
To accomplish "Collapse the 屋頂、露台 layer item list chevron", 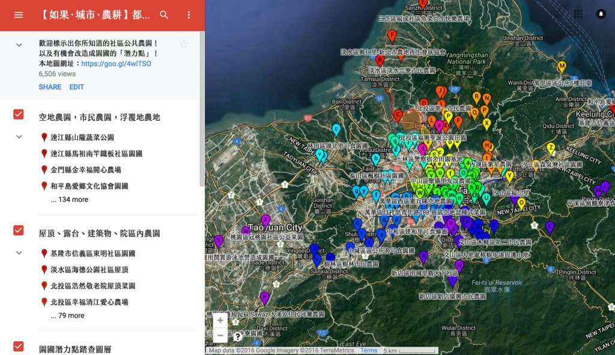I will coord(19,253).
